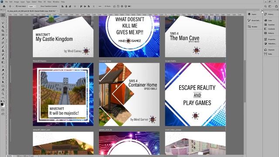Select the Rectangle shape tool
Image resolution: width=279 pixels, height=157 pixels.
pyautogui.click(x=3, y=86)
